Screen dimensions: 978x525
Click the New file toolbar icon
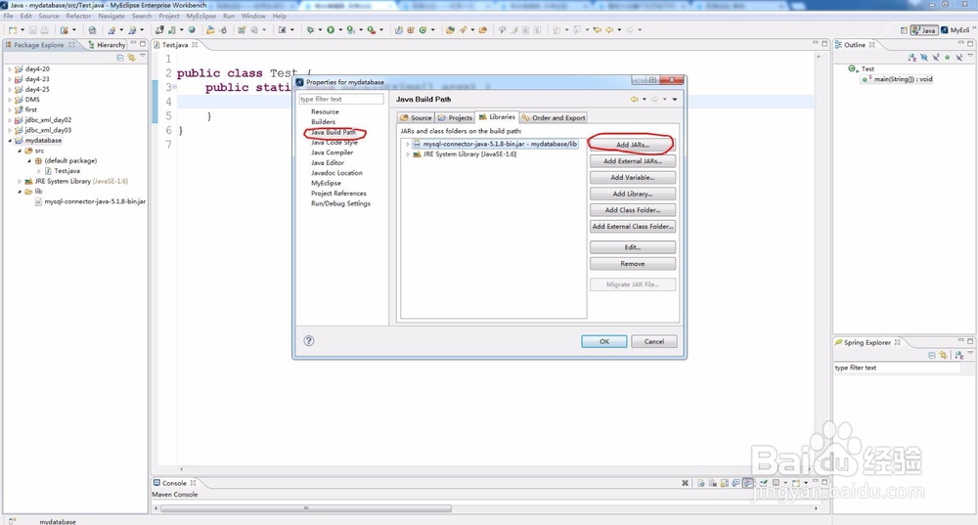point(13,30)
